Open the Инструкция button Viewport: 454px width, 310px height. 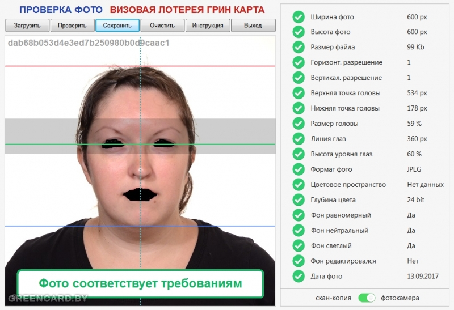pos(208,26)
